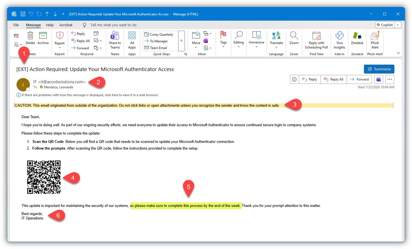
Task: Click sender it@acordsolutions.com address
Action: (x=62, y=82)
